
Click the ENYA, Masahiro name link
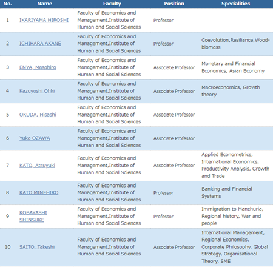(x=38, y=67)
